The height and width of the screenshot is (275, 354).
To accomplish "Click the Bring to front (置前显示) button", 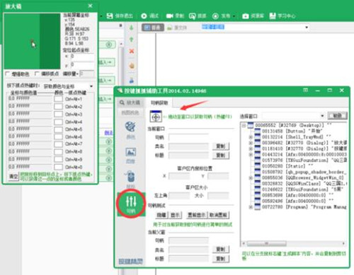I will (196, 215).
